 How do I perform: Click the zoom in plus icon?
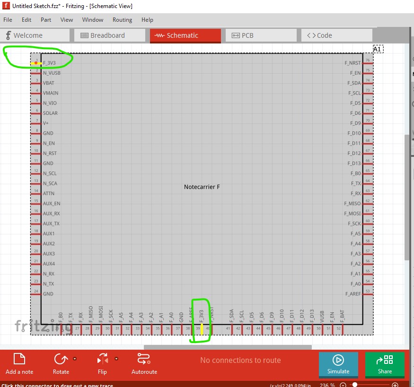point(395,385)
